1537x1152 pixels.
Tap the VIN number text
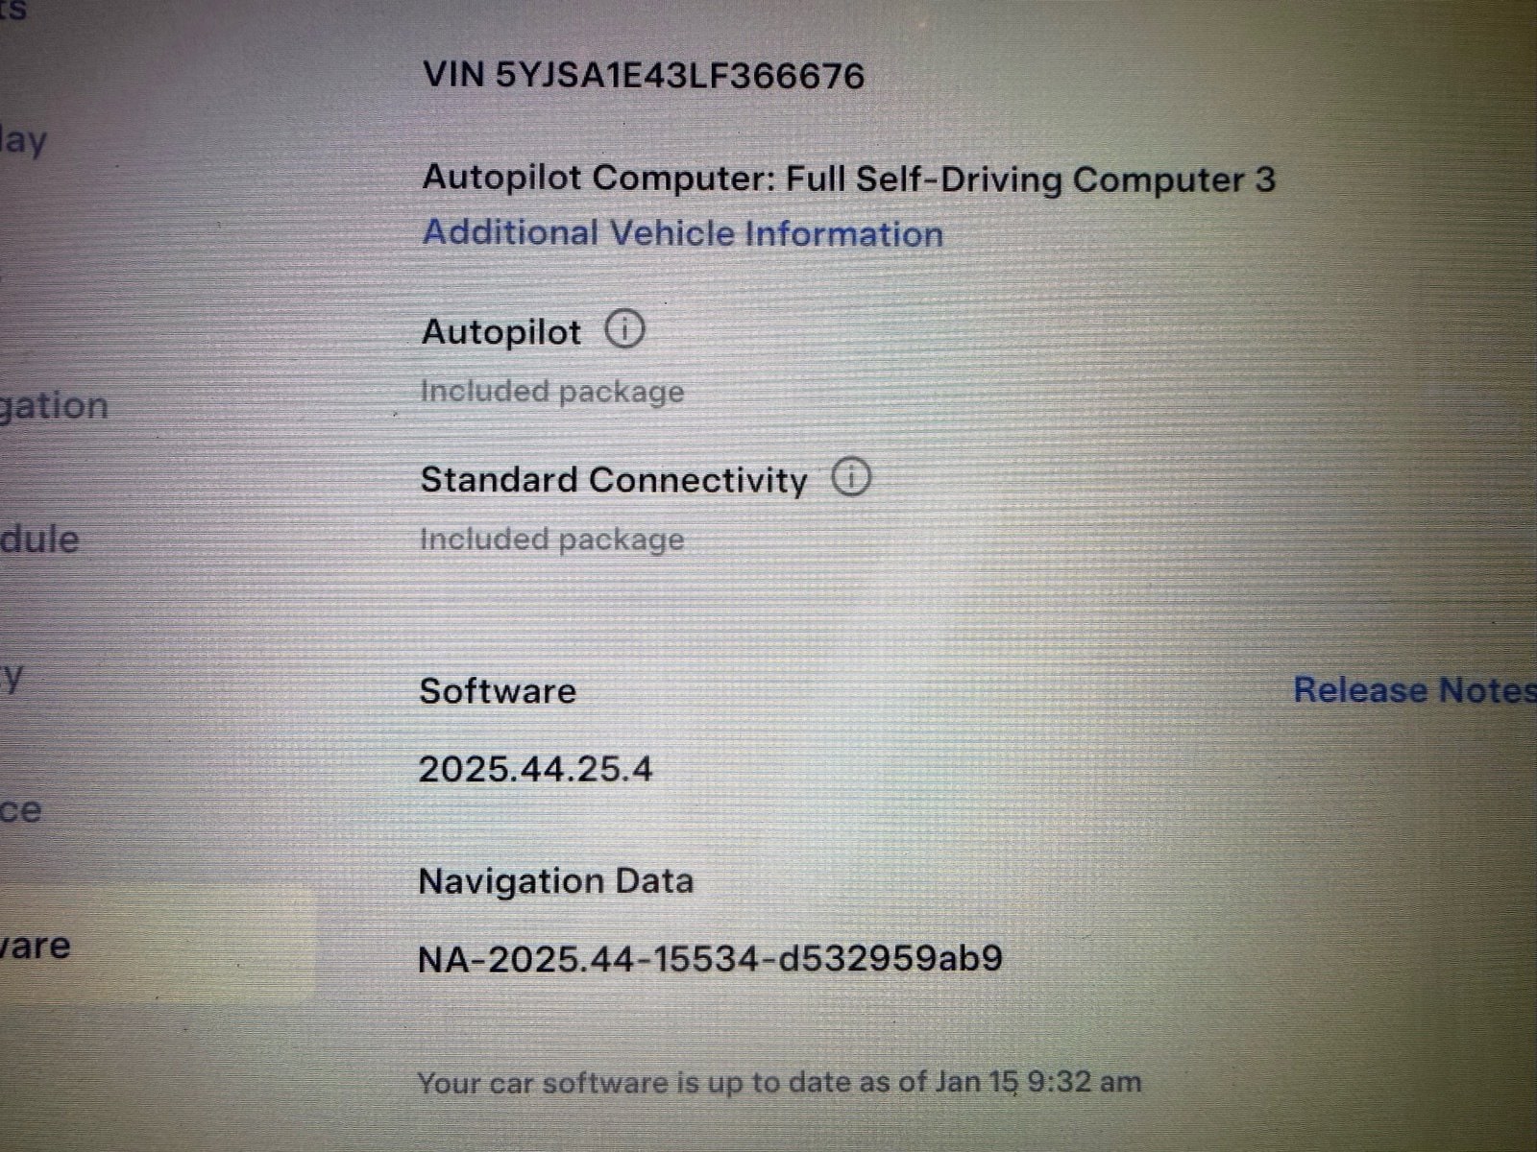[644, 75]
